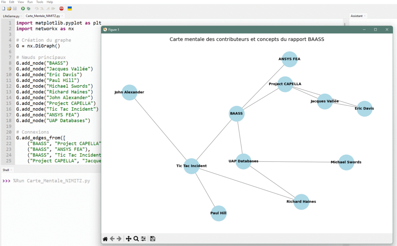Open the View menu
The width and height of the screenshot is (397, 246).
(x=21, y=2)
